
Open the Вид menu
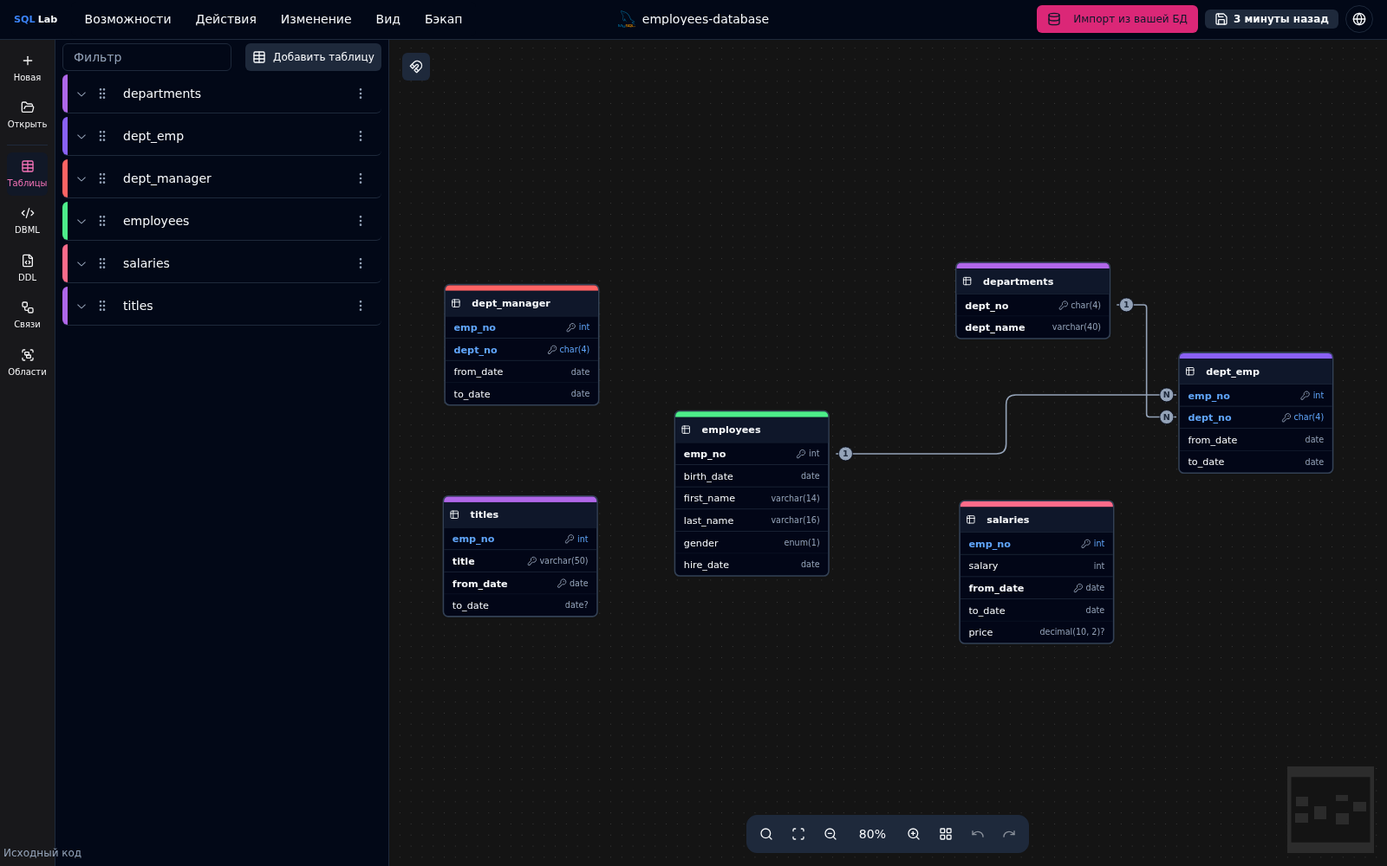pos(387,19)
